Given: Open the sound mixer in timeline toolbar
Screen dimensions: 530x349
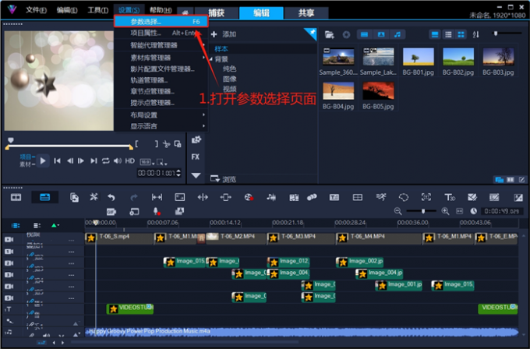Looking at the screenshot, I should 271,197.
